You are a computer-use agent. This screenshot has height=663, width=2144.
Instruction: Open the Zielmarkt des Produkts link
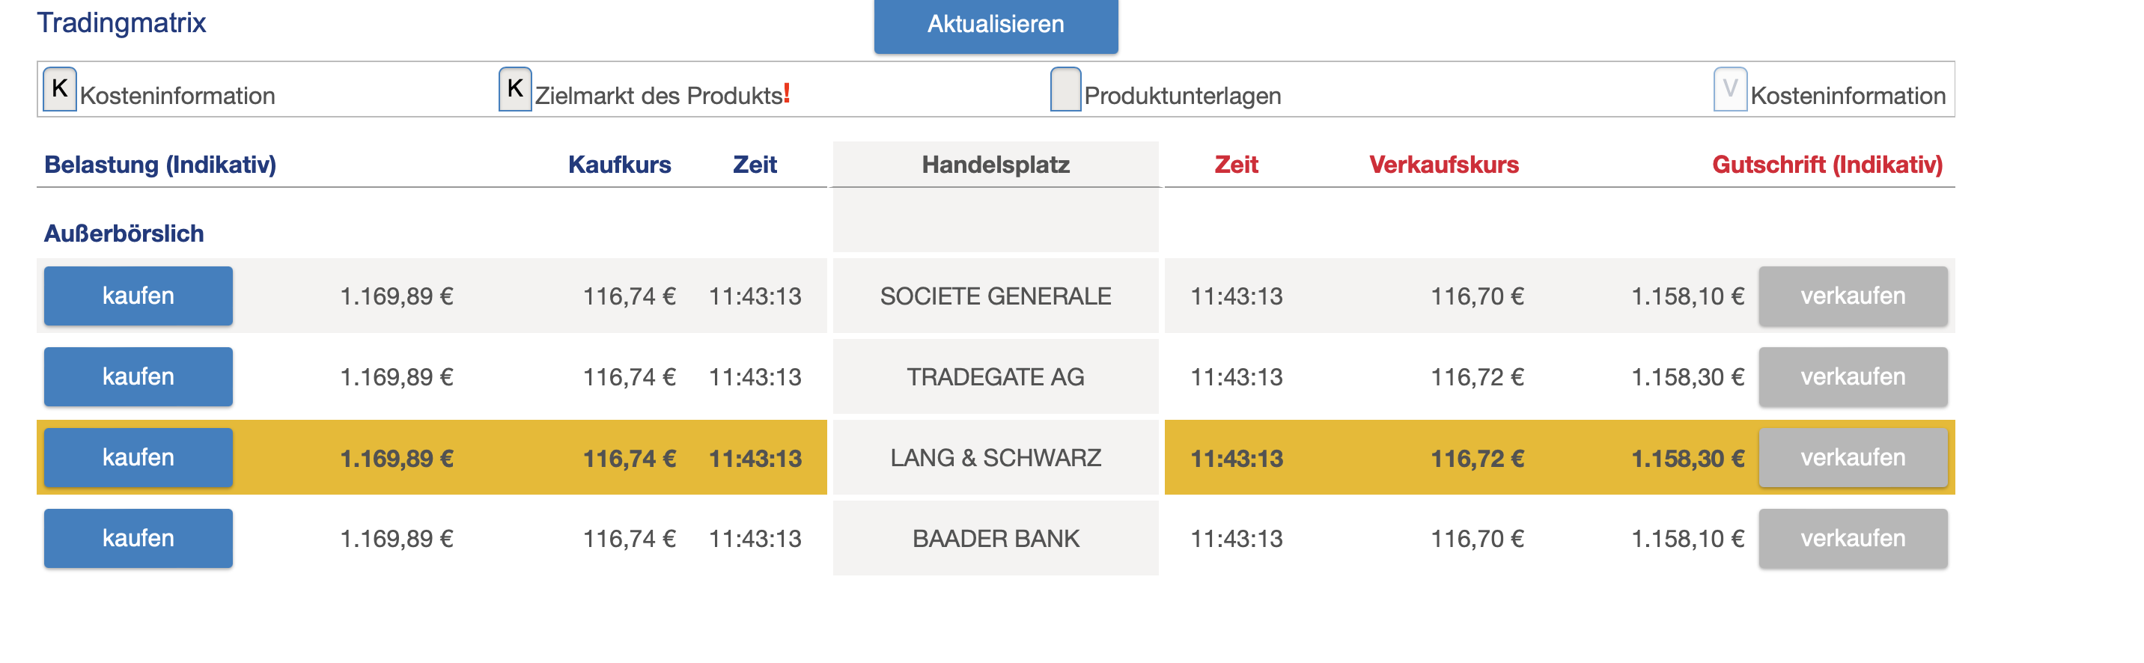tap(660, 96)
